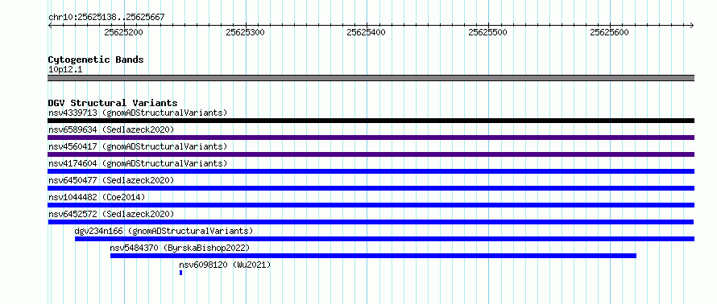Open variant label nsv6450477
This screenshot has width=717, height=304.
[x=111, y=180]
